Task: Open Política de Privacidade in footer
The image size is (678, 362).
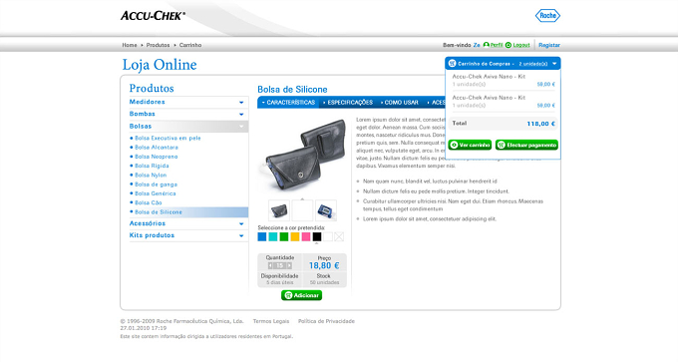Action: pos(326,321)
